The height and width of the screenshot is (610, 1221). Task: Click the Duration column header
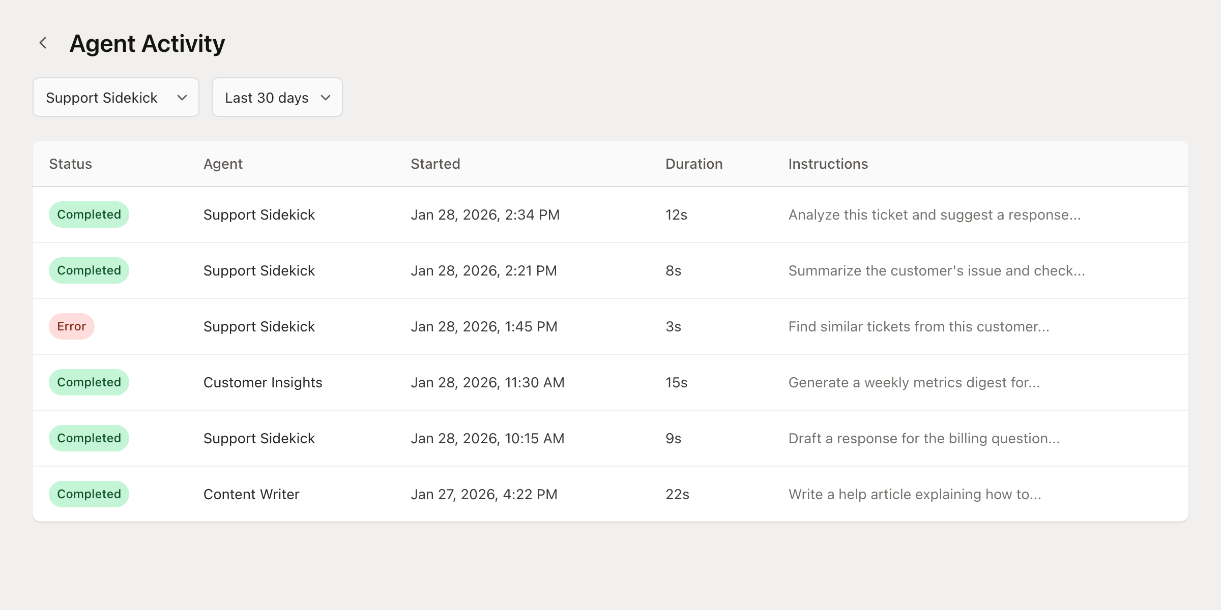(693, 163)
